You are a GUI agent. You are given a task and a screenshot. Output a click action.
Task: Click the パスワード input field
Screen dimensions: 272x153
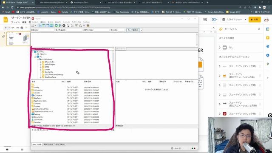(101, 30)
